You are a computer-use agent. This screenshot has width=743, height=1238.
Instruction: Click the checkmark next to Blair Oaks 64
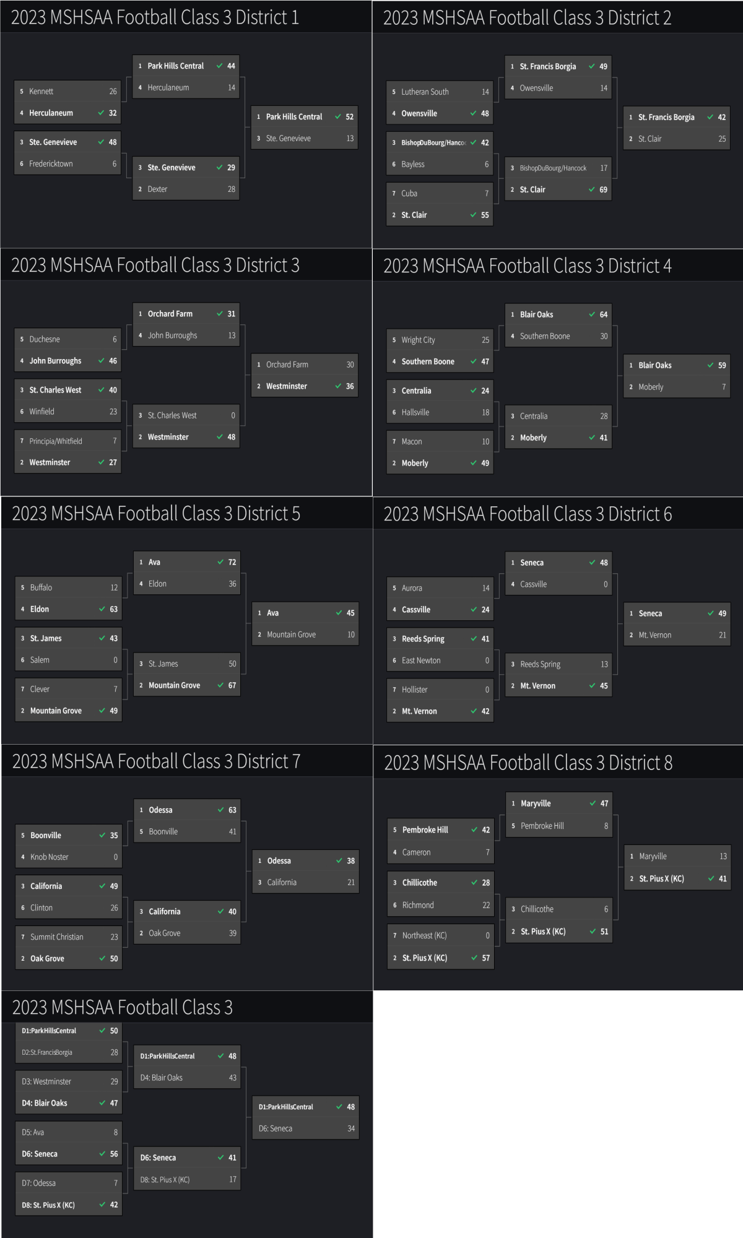592,314
